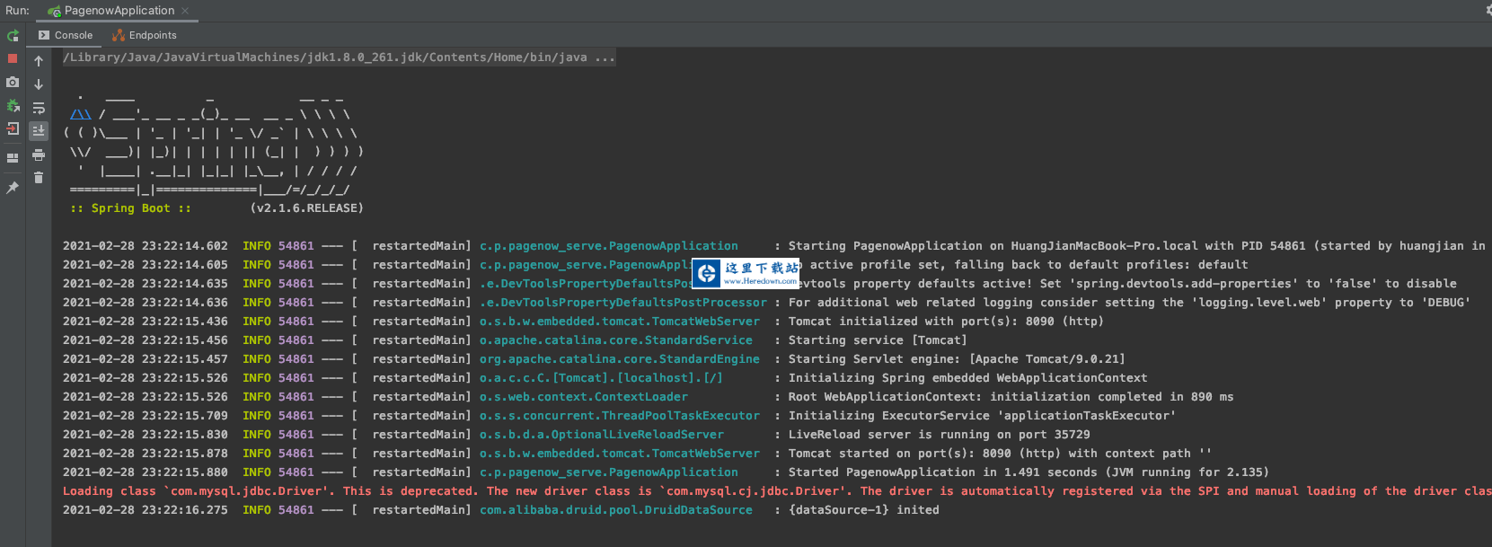
Task: Click the Exit icon with red arrow
Action: [x=13, y=128]
